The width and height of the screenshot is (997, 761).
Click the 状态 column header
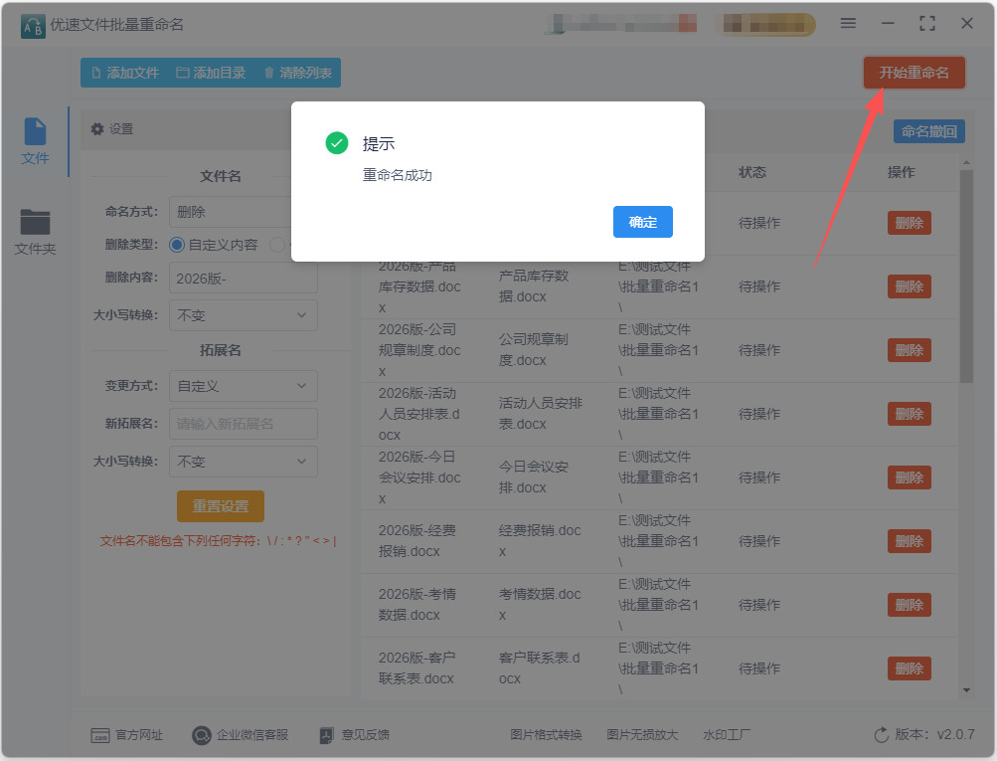[752, 172]
